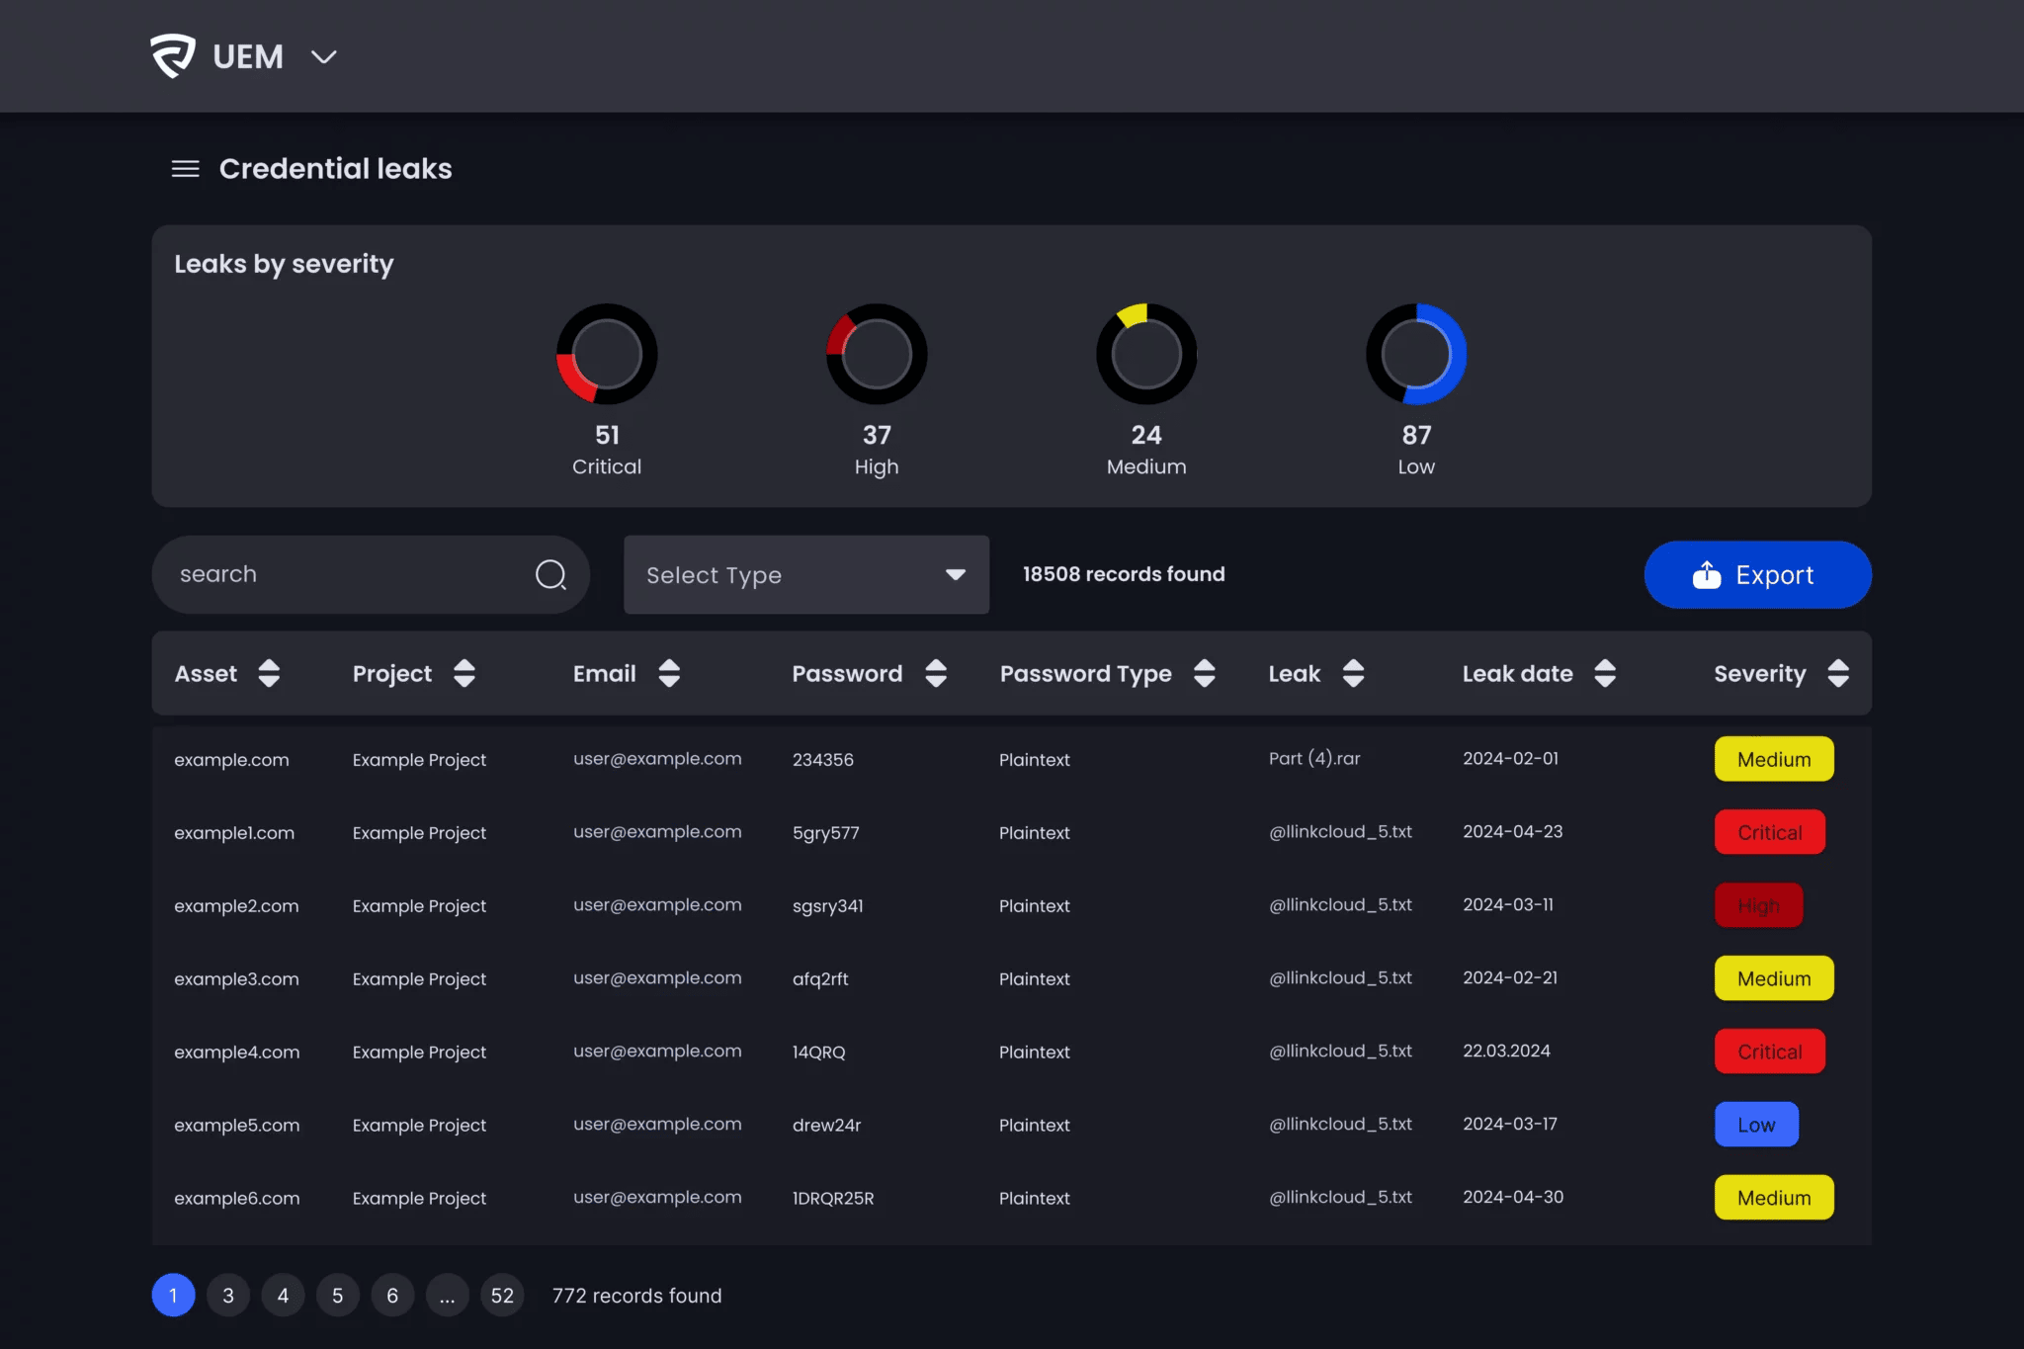This screenshot has height=1349, width=2024.
Task: Sort the Password column
Action: [936, 673]
